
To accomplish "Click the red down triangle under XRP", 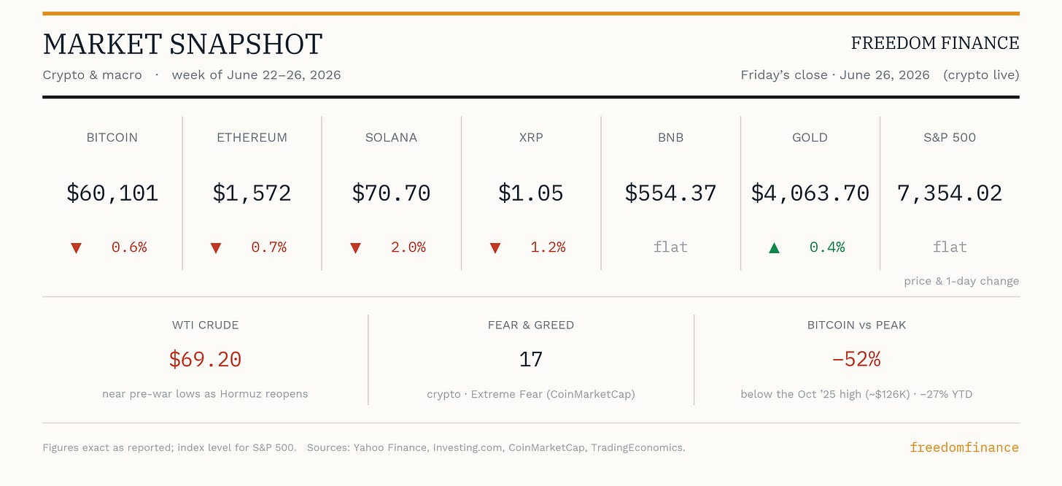I will pyautogui.click(x=495, y=248).
